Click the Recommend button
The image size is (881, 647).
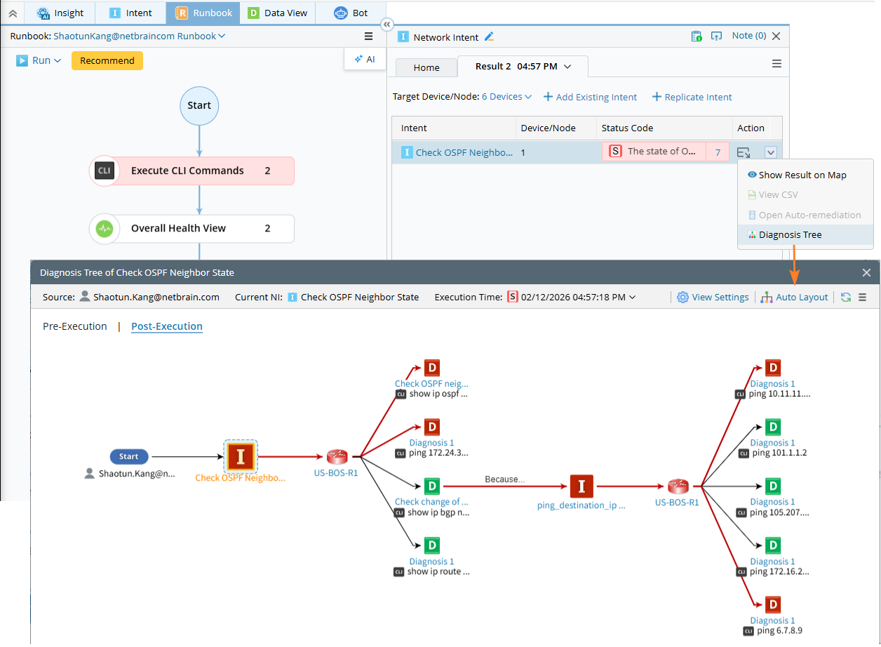[x=107, y=60]
